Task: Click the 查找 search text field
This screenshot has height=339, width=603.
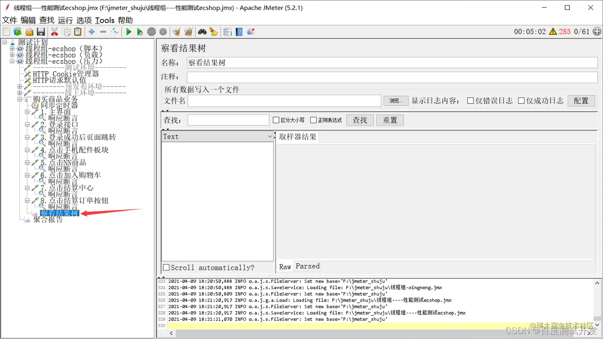Action: click(229, 120)
